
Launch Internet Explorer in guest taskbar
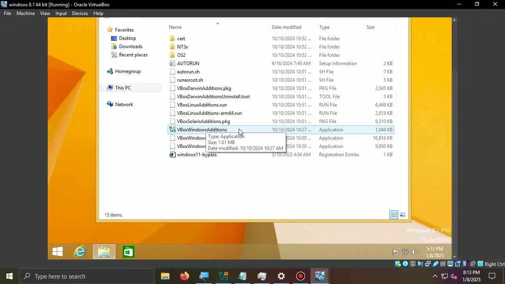pos(80,252)
